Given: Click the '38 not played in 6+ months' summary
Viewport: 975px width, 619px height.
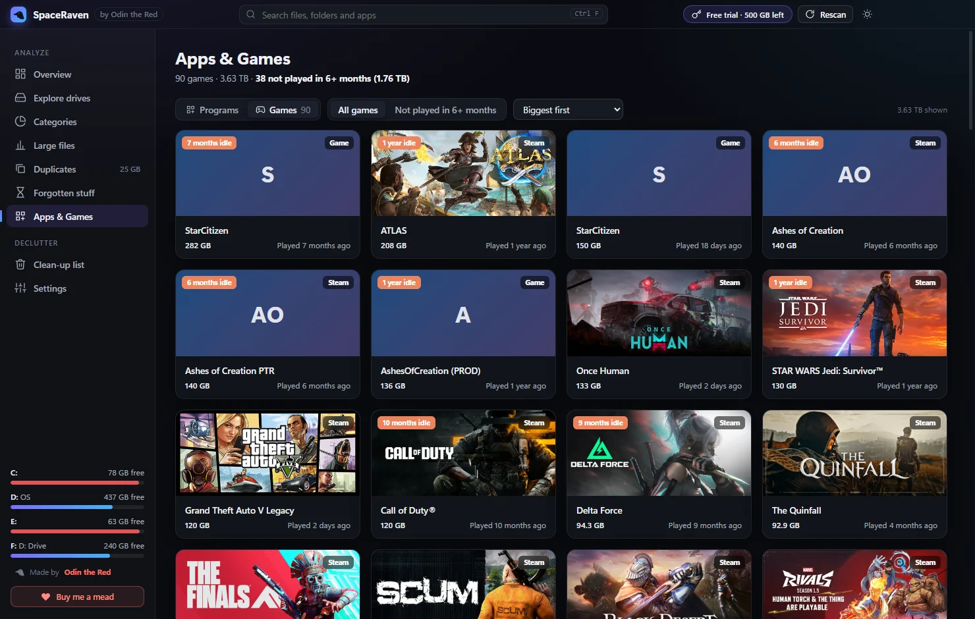Looking at the screenshot, I should click(x=332, y=78).
